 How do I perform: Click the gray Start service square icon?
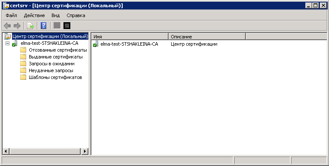[x=57, y=26]
